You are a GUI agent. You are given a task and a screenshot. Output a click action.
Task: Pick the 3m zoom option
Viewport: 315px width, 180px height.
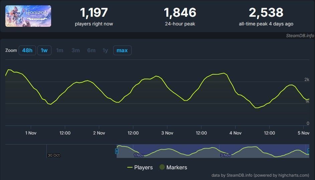[x=75, y=51]
